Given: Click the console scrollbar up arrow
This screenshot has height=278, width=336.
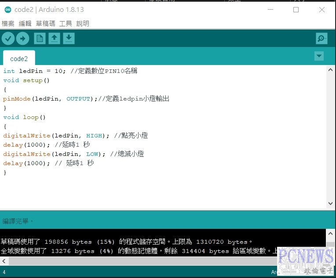Looking at the screenshot, I should (330, 234).
